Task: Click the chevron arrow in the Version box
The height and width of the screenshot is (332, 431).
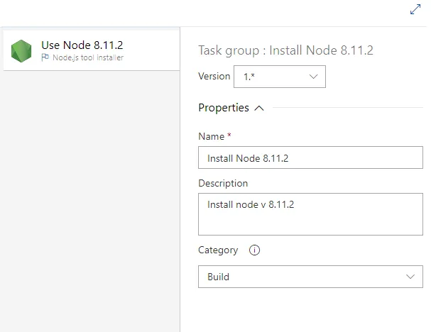Action: point(314,77)
